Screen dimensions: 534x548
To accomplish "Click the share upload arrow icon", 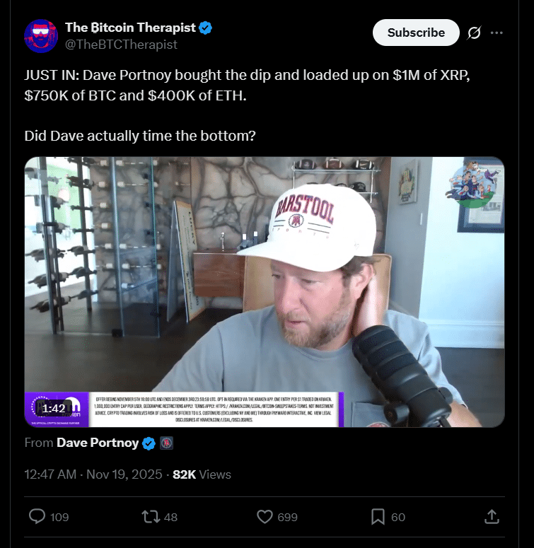I will point(492,517).
